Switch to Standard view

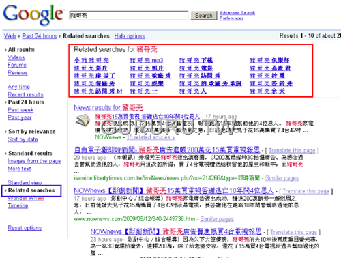pos(25,182)
